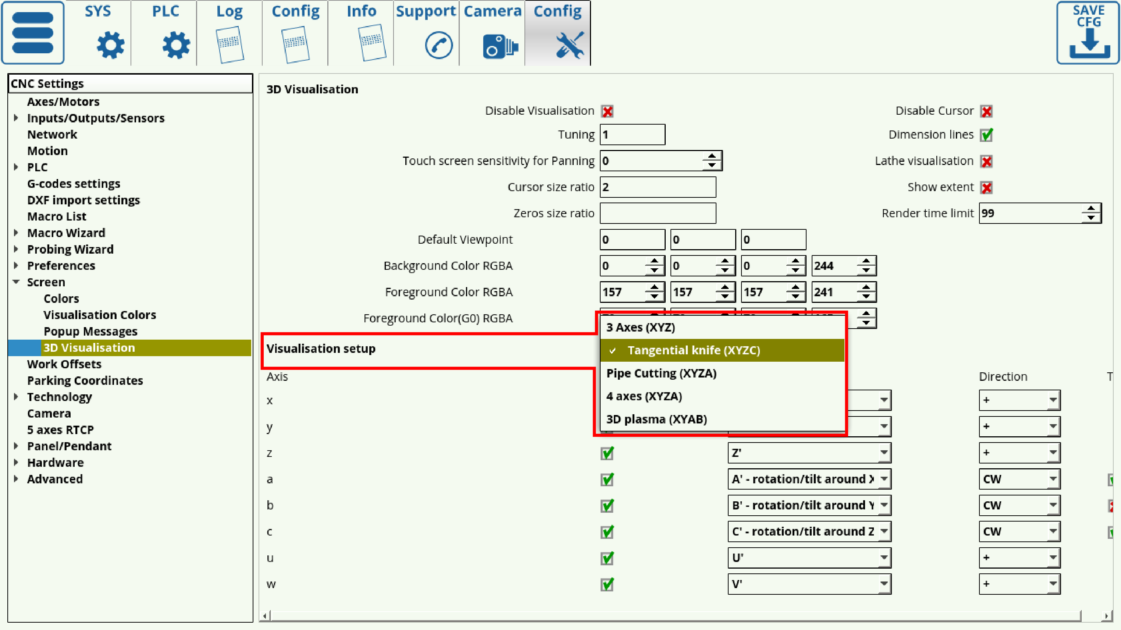The image size is (1121, 630).
Task: Uncheck the u axis checkbox
Action: point(607,558)
